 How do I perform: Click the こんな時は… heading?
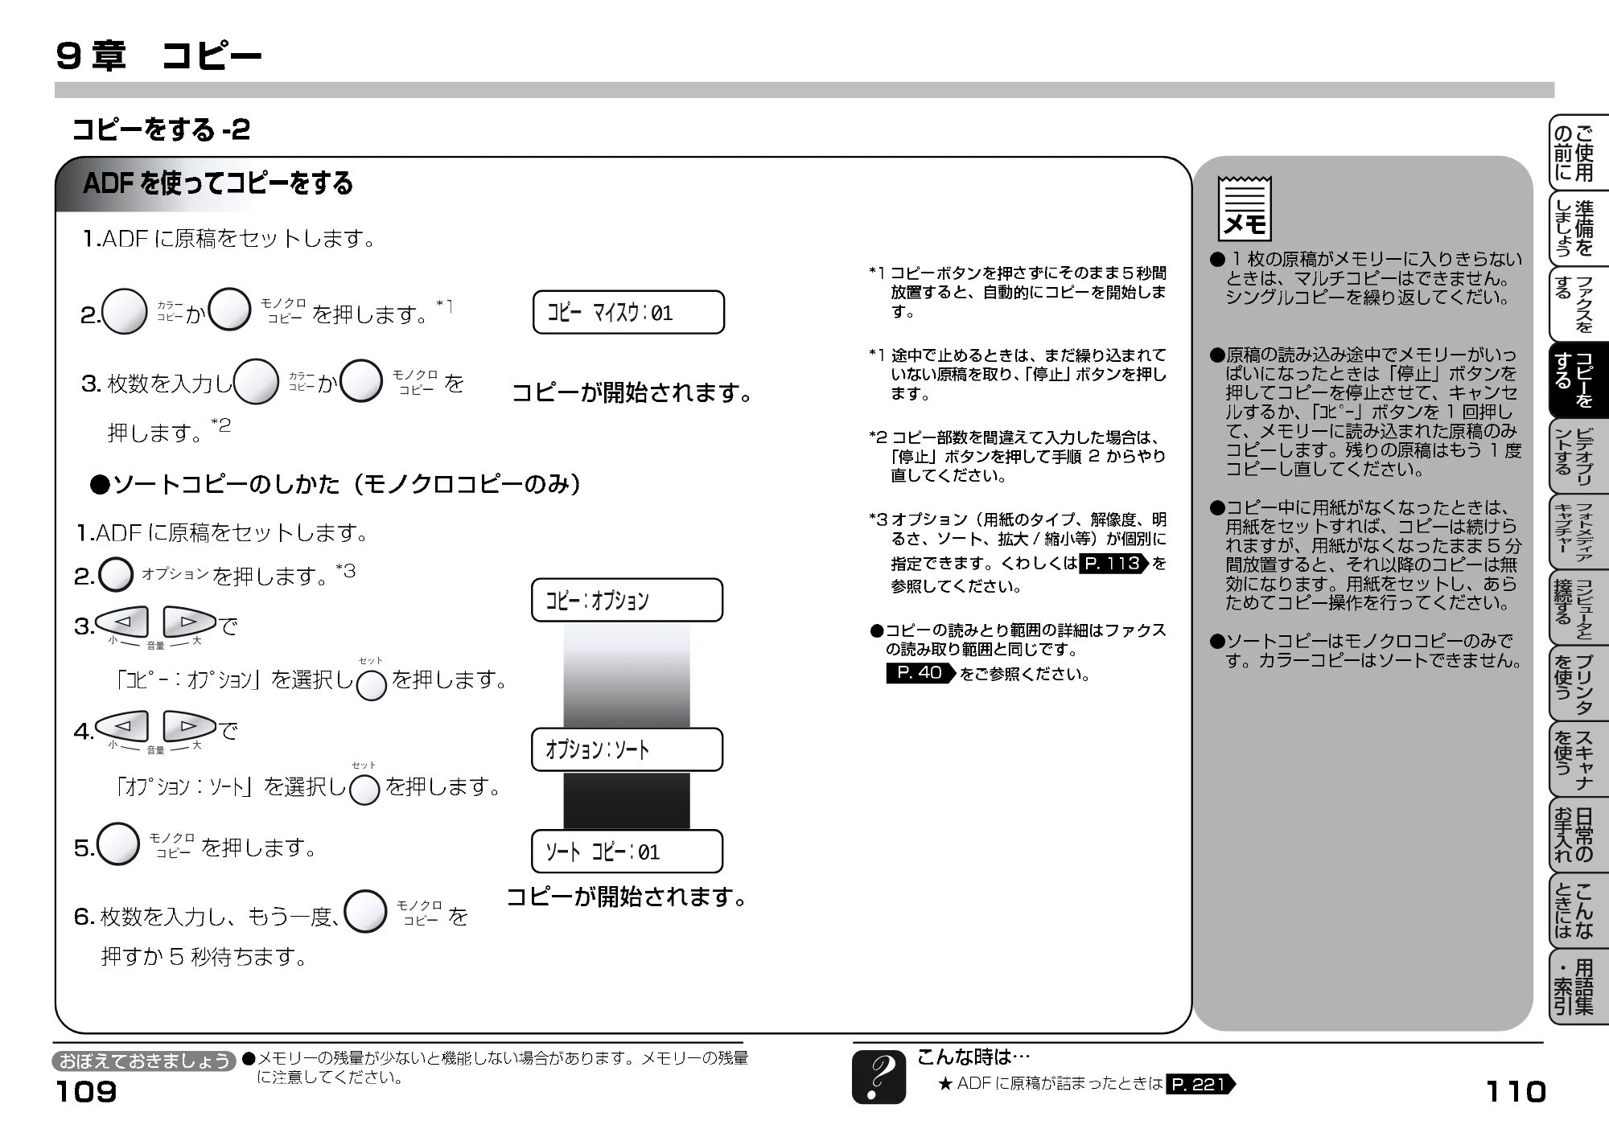[973, 1056]
